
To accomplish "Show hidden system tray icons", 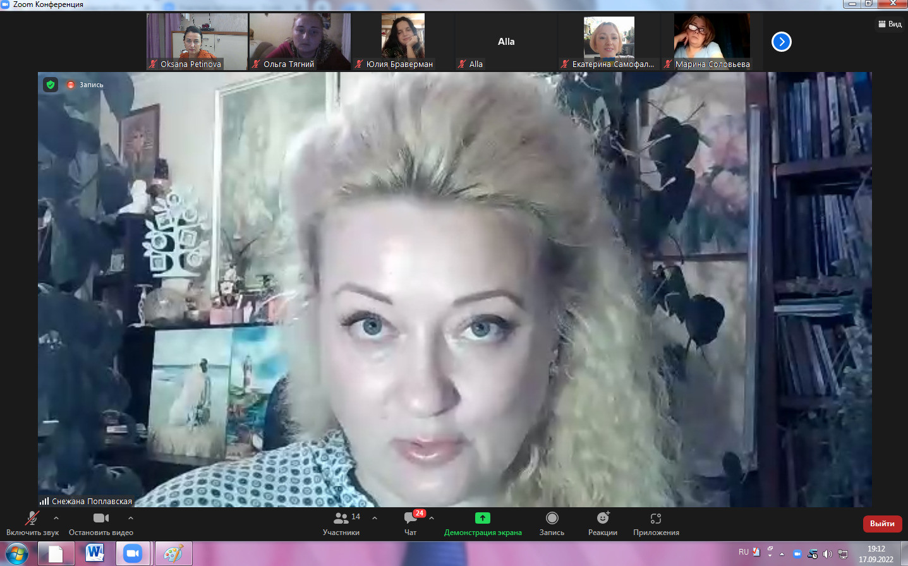I will coord(782,554).
